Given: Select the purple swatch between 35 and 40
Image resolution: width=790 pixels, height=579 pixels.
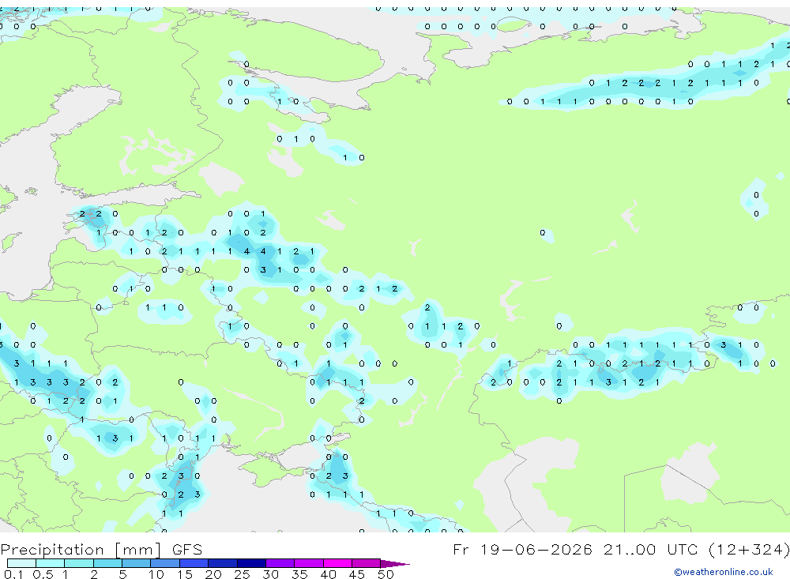Looking at the screenshot, I should [x=309, y=563].
